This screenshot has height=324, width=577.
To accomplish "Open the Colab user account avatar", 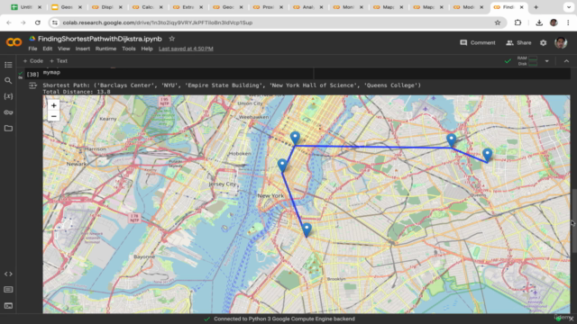I will pyautogui.click(x=561, y=42).
